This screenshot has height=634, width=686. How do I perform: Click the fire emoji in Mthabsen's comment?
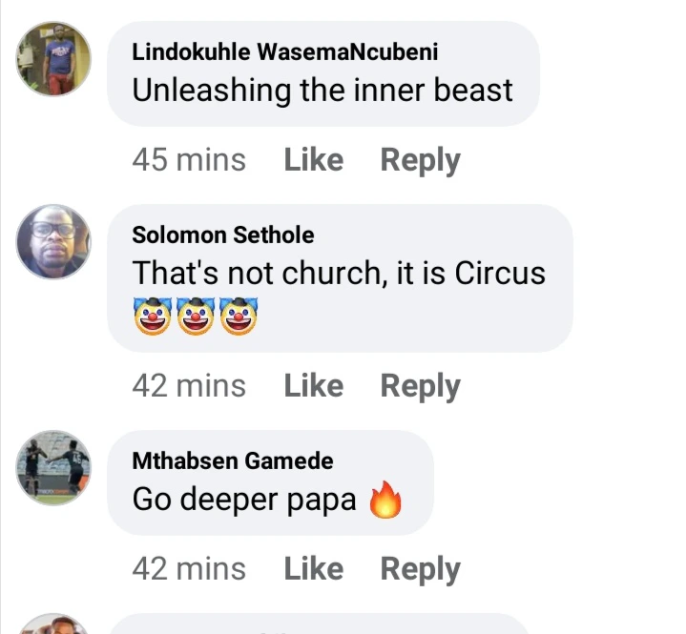[x=385, y=501]
